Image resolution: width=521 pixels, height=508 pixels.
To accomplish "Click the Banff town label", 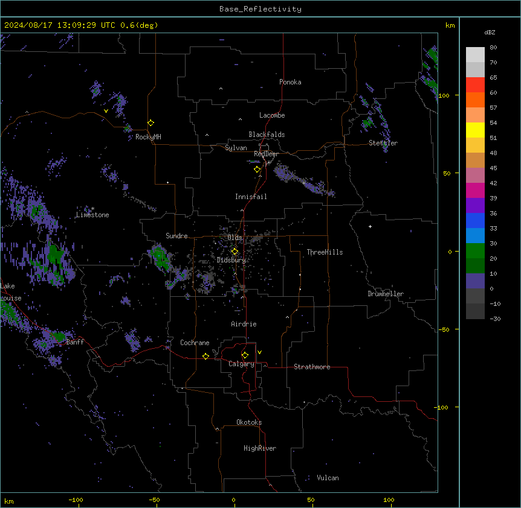I will (x=75, y=342).
